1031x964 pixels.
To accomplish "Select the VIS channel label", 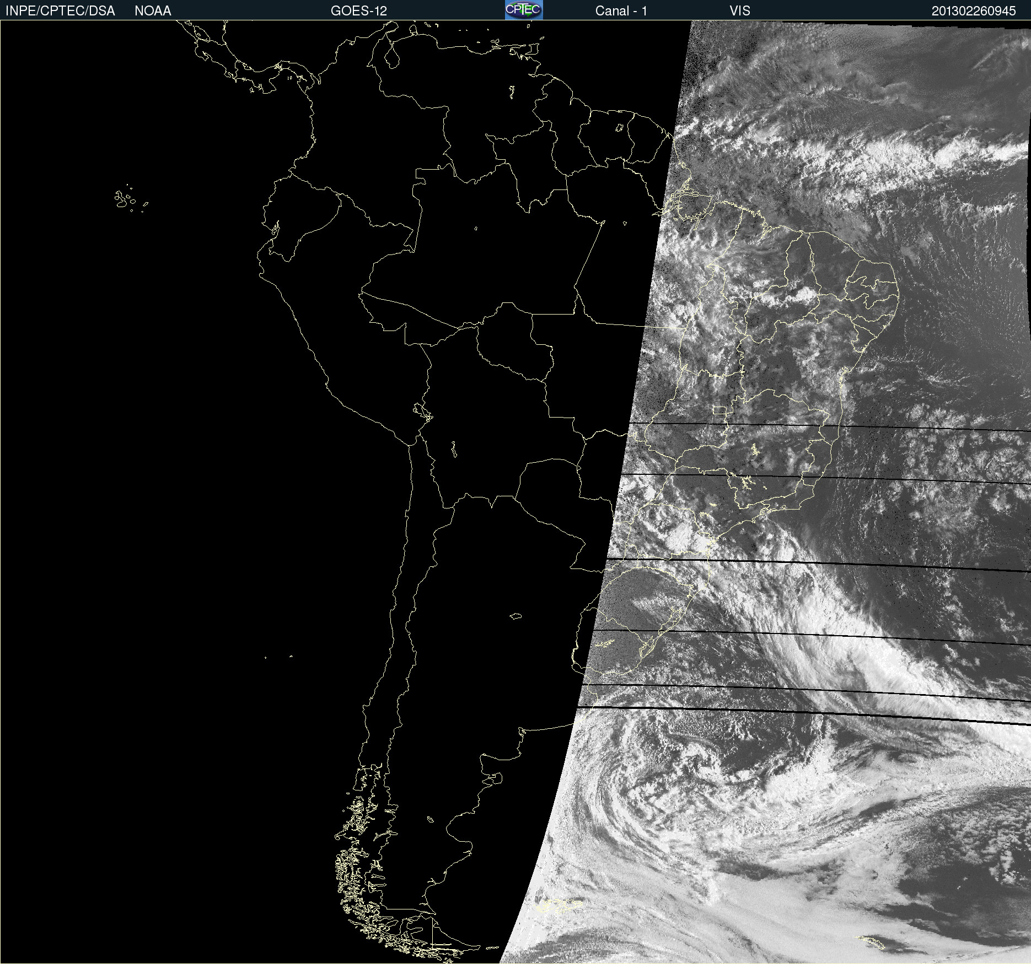I will (x=740, y=11).
